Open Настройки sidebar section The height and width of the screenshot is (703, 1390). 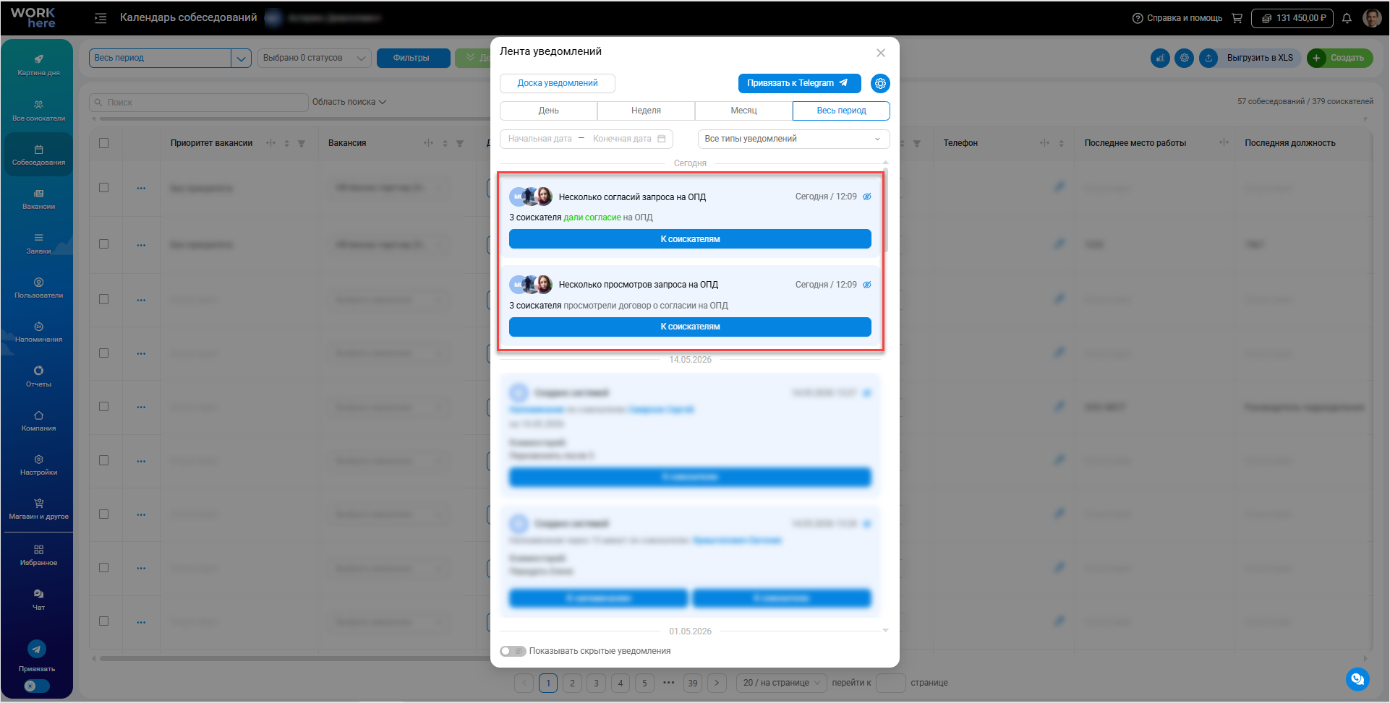point(38,465)
